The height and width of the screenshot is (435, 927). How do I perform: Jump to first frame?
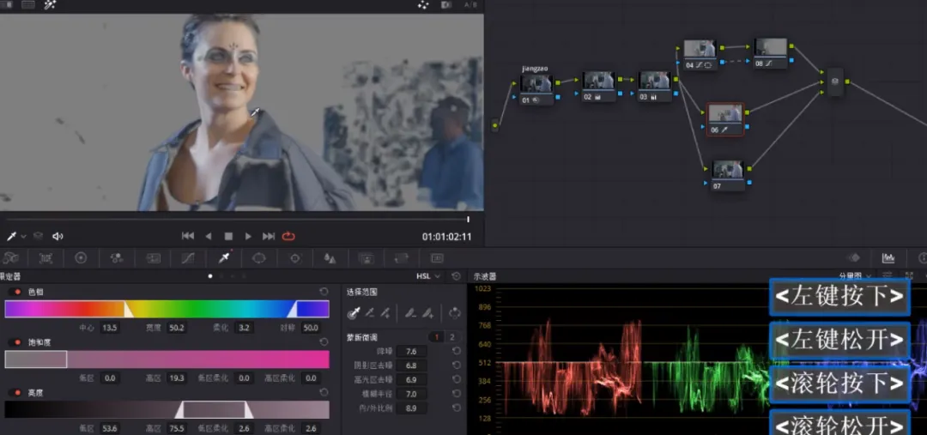pyautogui.click(x=188, y=237)
